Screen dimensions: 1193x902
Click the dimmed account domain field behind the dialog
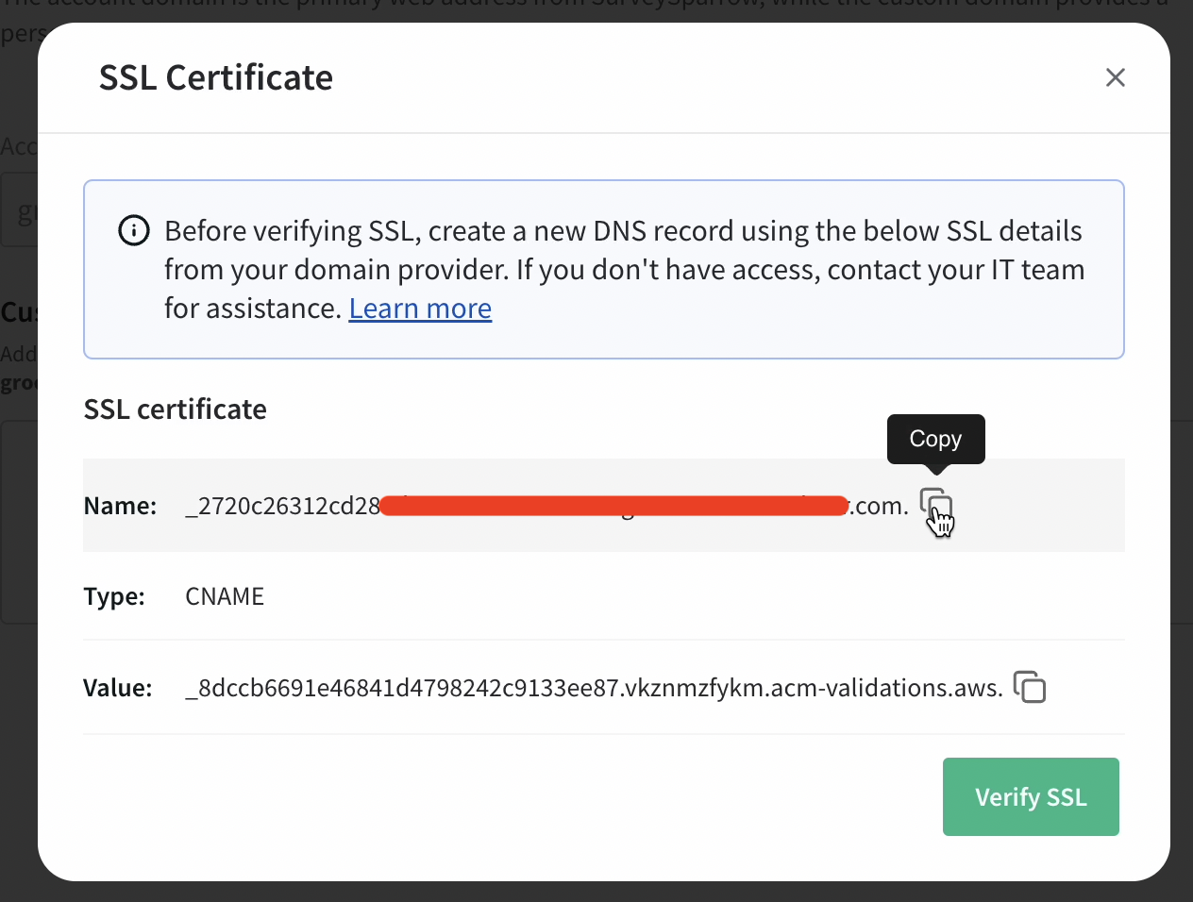pos(19,209)
